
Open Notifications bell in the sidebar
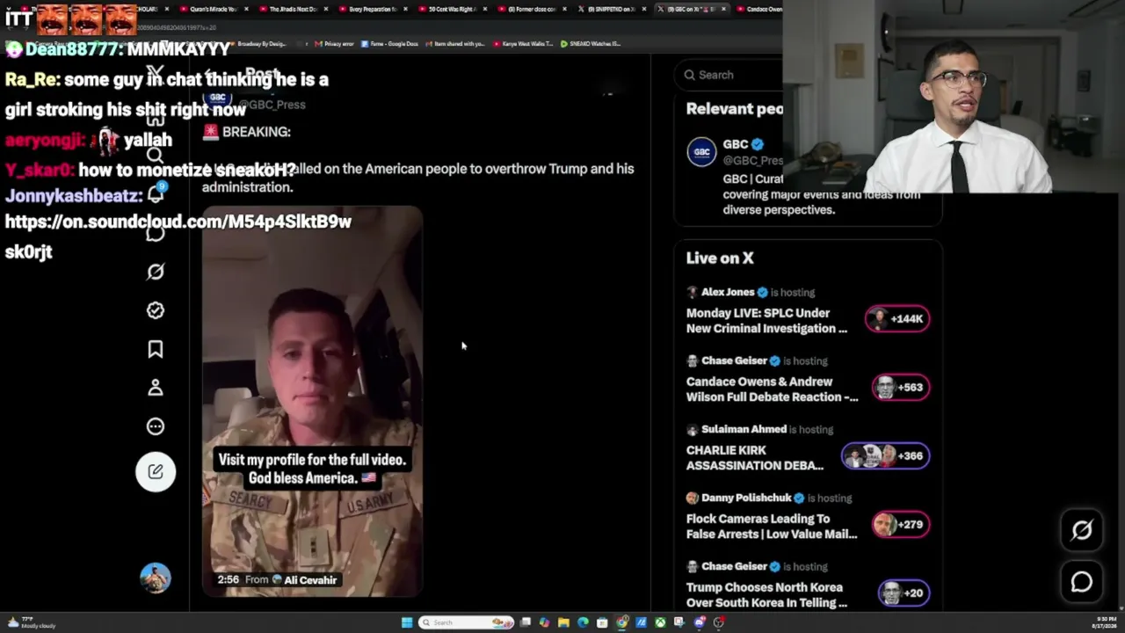[156, 194]
